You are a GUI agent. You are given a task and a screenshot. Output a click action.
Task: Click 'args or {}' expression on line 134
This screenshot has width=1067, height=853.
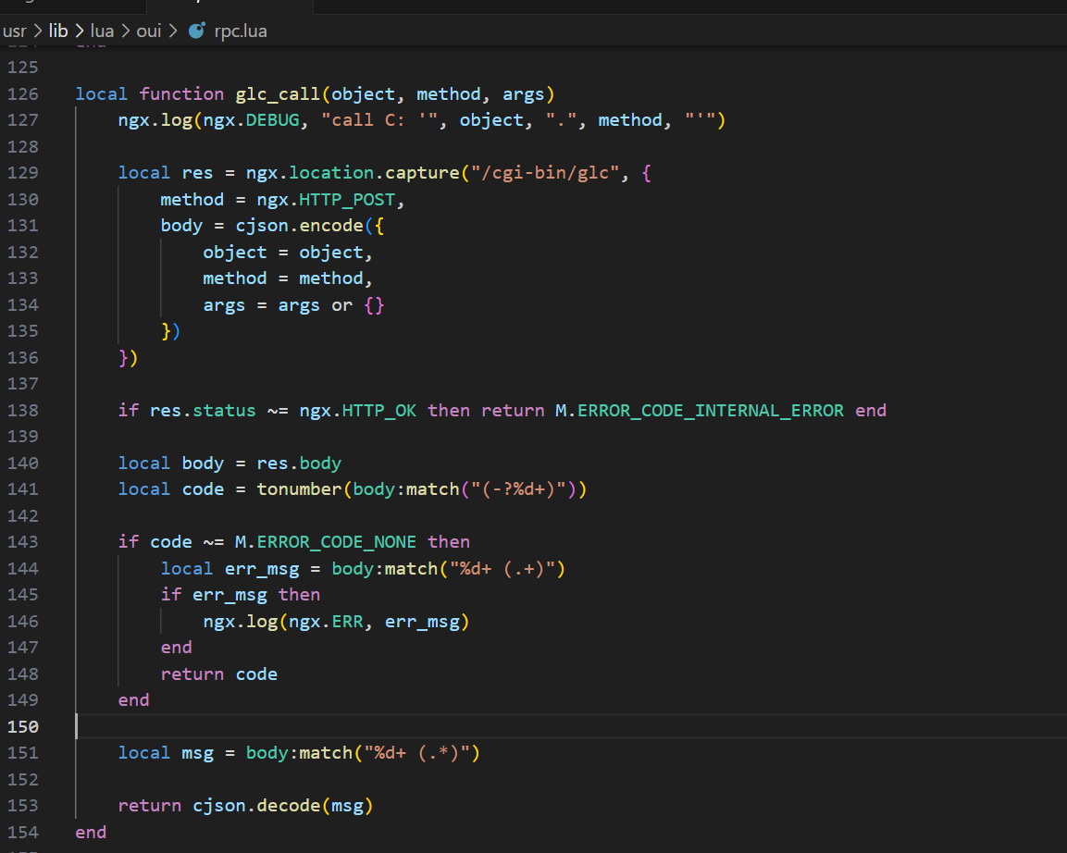pyautogui.click(x=331, y=304)
